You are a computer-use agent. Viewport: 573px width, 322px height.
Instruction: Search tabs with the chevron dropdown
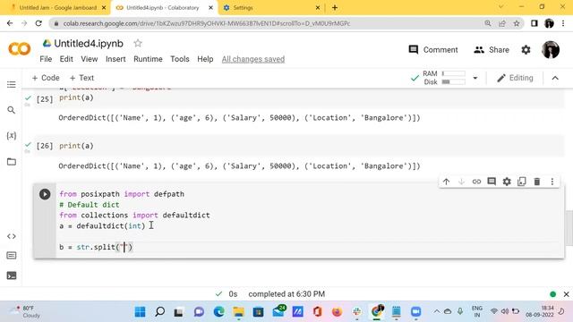(x=501, y=7)
